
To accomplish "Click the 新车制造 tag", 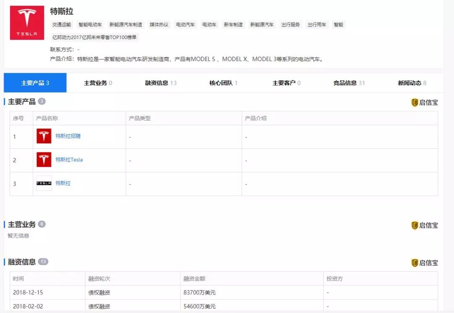I will 233,25.
